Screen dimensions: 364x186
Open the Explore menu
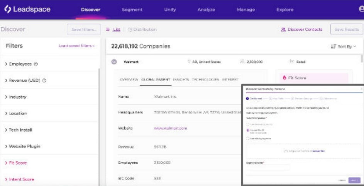(285, 10)
